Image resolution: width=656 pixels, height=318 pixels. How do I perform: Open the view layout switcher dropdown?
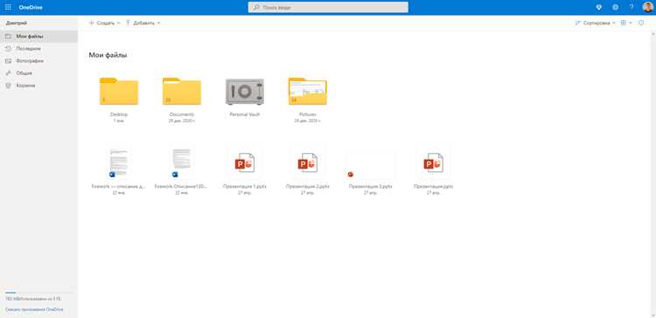[626, 23]
